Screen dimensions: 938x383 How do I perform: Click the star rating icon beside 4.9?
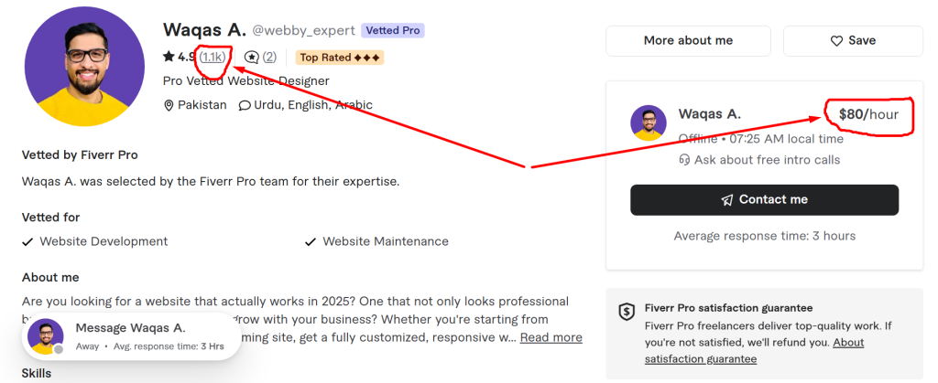coord(169,57)
